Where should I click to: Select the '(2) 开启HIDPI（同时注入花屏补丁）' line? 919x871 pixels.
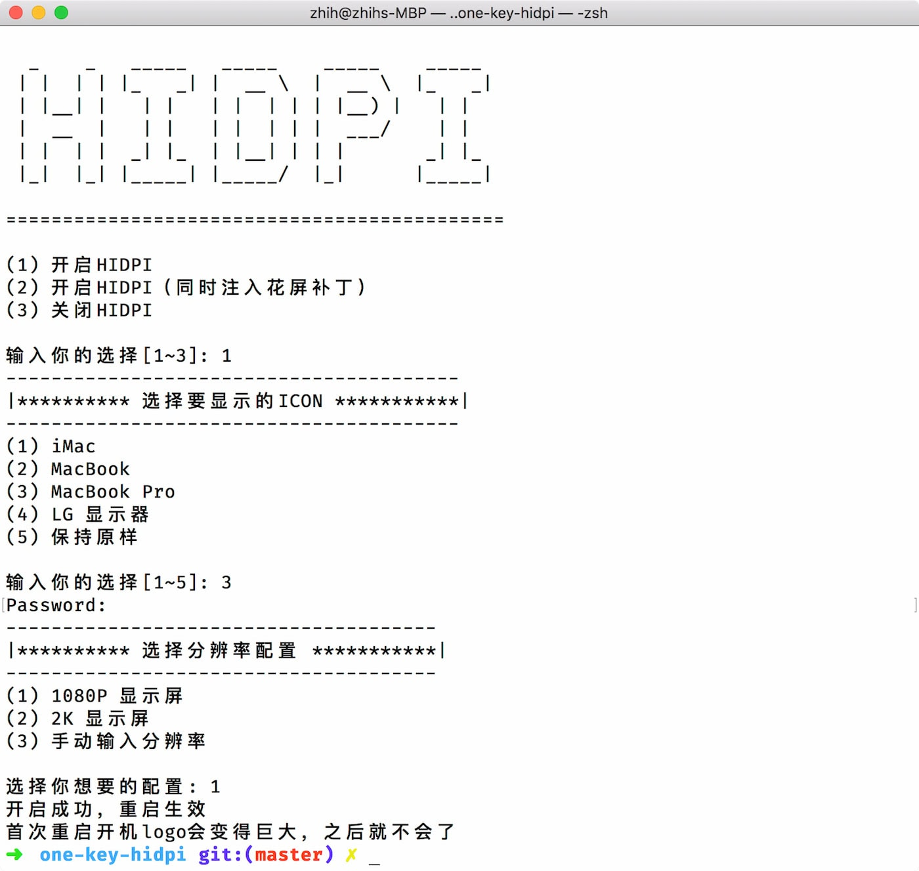[x=186, y=287]
